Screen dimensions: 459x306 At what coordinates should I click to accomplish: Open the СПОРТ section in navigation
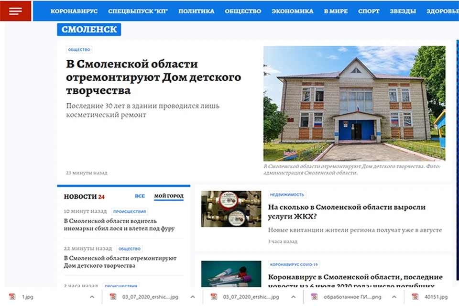point(369,11)
